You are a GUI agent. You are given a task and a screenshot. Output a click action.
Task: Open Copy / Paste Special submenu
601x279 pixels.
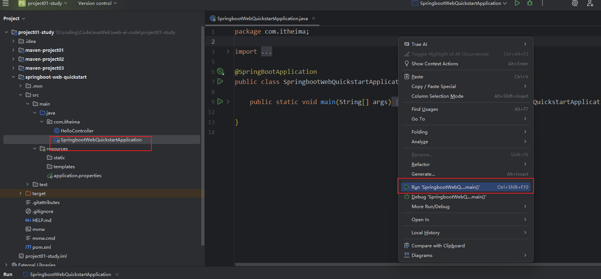click(x=466, y=87)
